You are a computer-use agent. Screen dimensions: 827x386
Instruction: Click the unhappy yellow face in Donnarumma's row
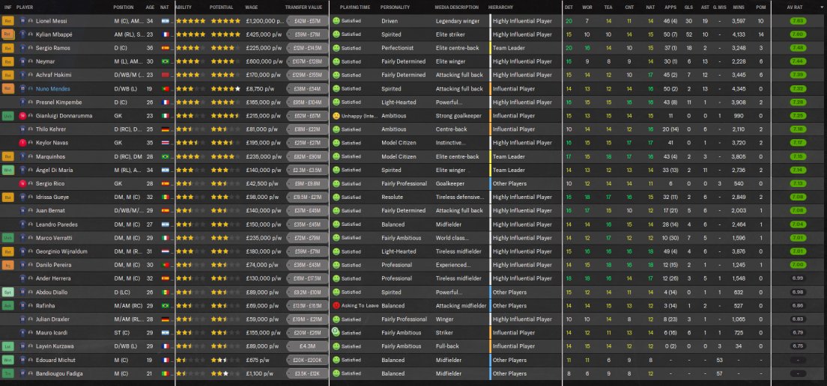(336, 116)
